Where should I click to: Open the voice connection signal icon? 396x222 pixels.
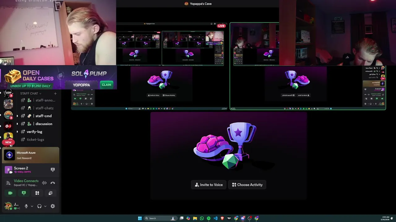[8, 183]
